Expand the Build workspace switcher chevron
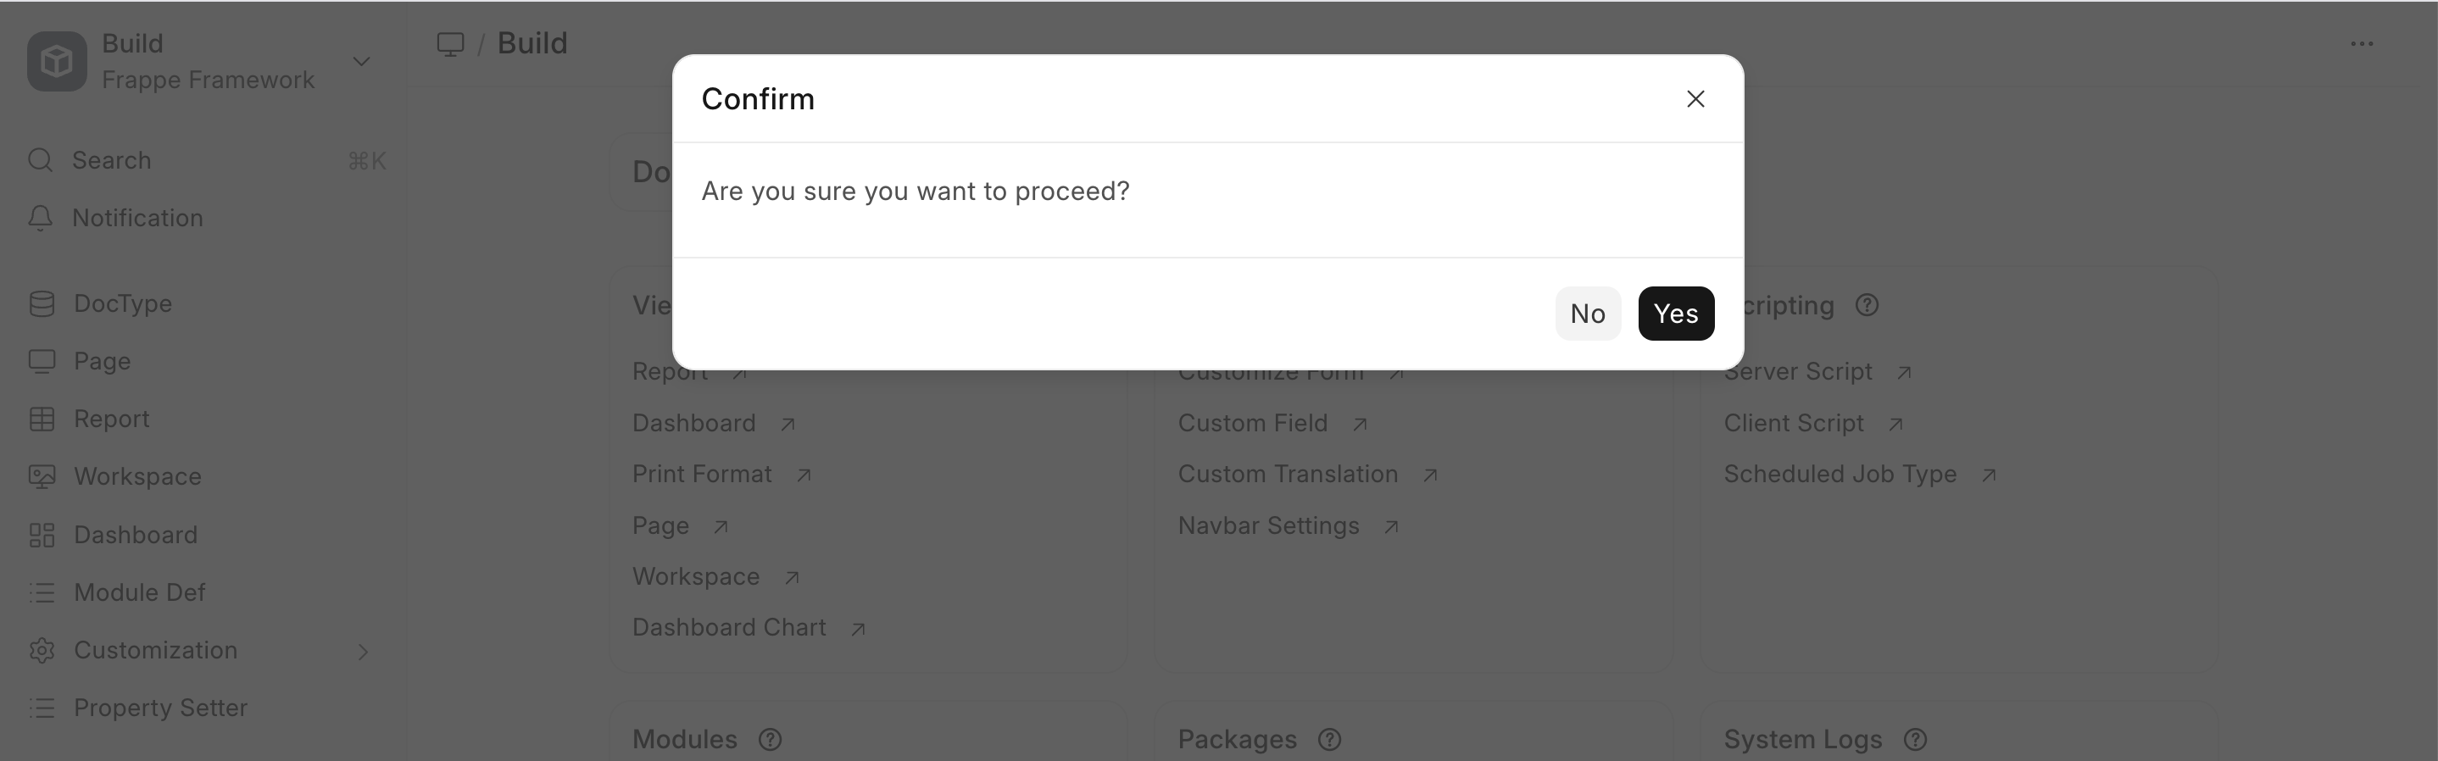The image size is (2438, 761). (x=360, y=62)
